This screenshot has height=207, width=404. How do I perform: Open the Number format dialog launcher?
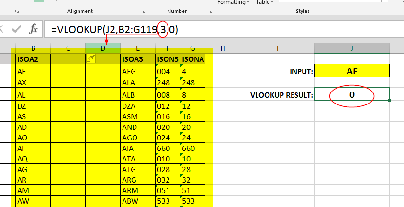(x=209, y=11)
